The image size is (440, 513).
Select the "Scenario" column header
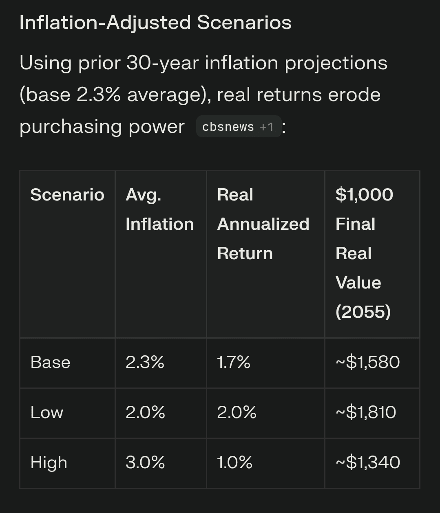click(x=67, y=195)
